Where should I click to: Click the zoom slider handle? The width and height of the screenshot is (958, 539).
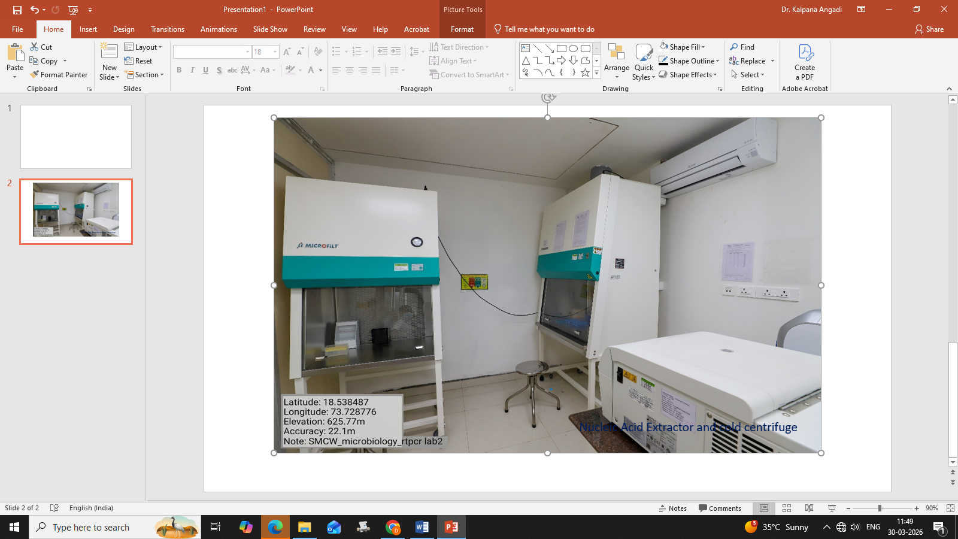pyautogui.click(x=880, y=508)
